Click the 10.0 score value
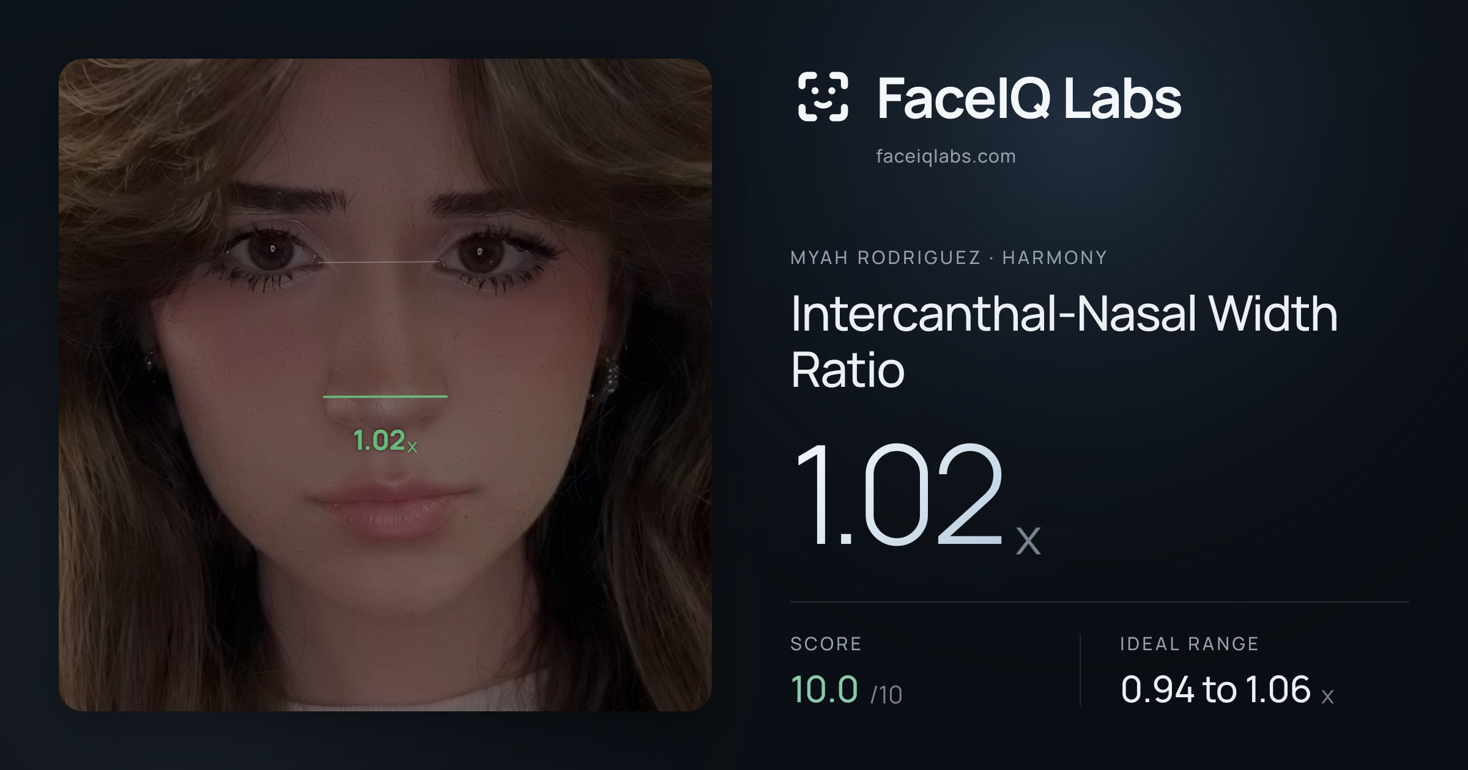 point(824,689)
